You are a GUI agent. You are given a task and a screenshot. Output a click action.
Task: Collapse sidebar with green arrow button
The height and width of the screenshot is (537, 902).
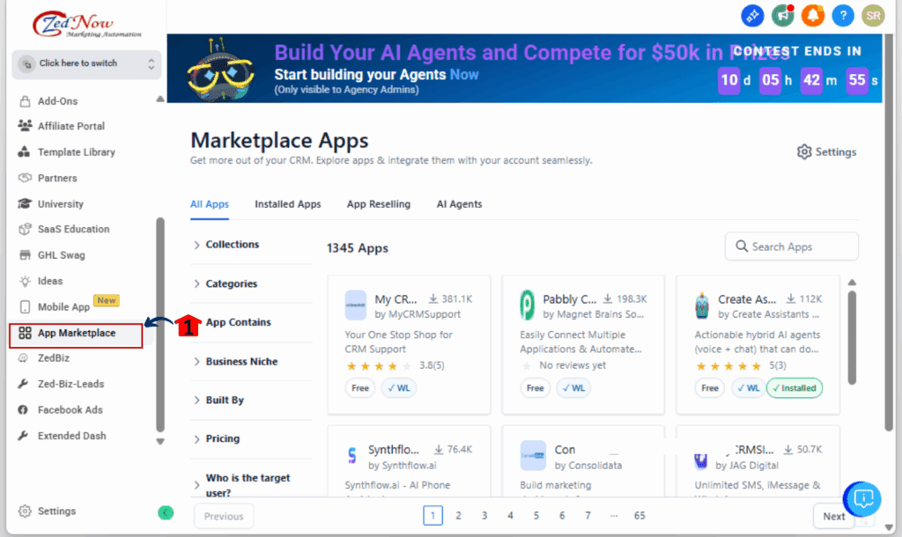click(166, 512)
